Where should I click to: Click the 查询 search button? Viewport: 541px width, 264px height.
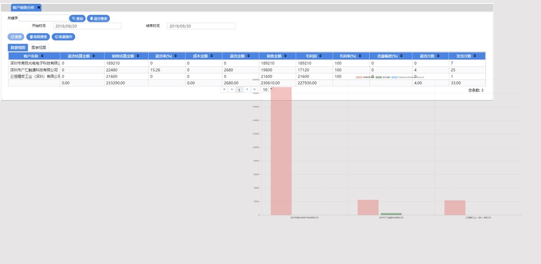pos(77,19)
